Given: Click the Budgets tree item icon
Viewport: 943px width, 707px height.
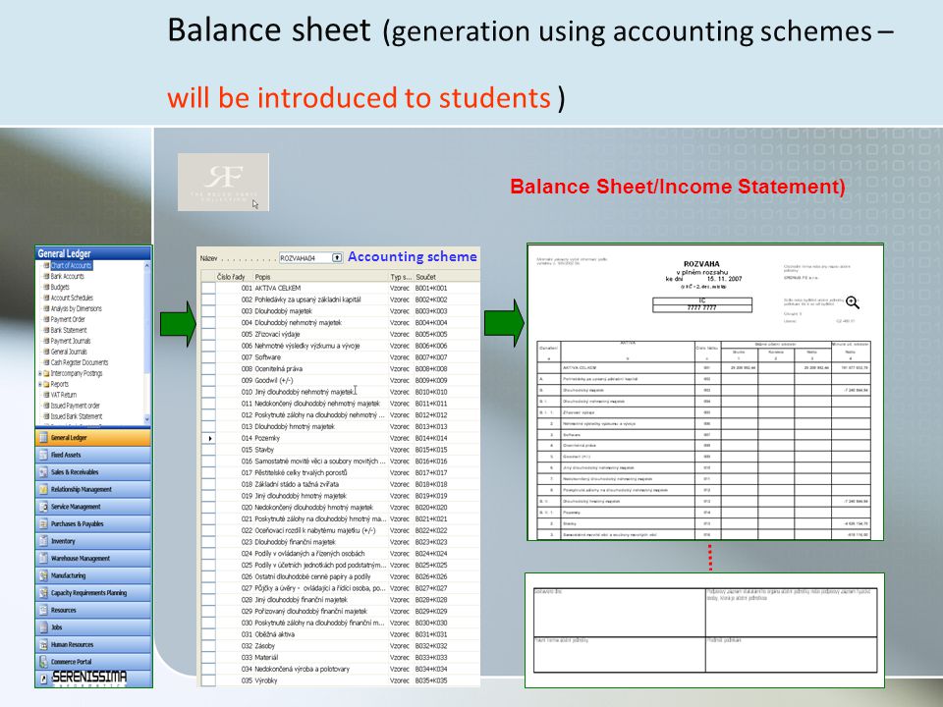Looking at the screenshot, I should [46, 287].
